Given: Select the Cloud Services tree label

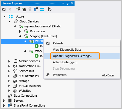Looking at the screenshot, I should click(29, 21).
